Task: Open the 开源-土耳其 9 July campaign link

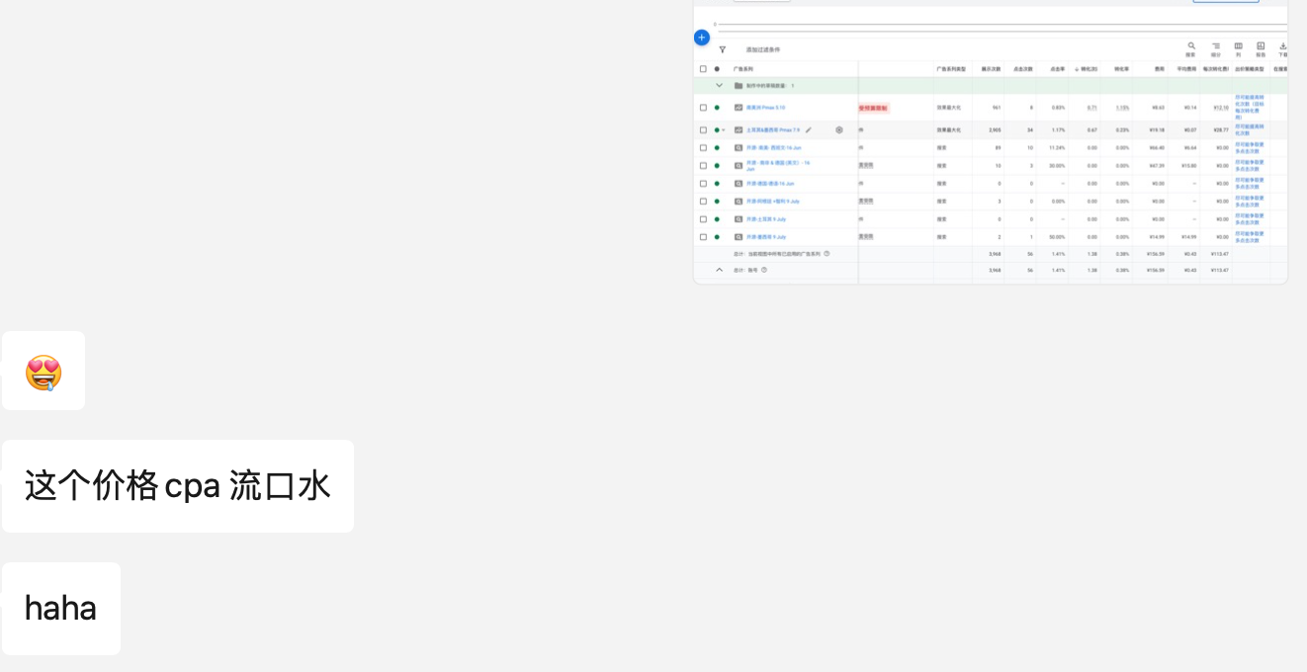Action: pyautogui.click(x=766, y=219)
